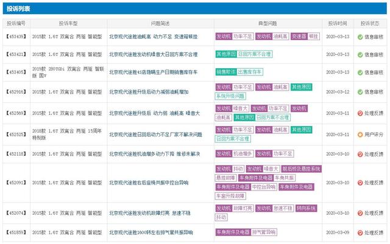Screen dimensions: 390x244
Task: Click the 典型问题 column header
Action: click(268, 23)
